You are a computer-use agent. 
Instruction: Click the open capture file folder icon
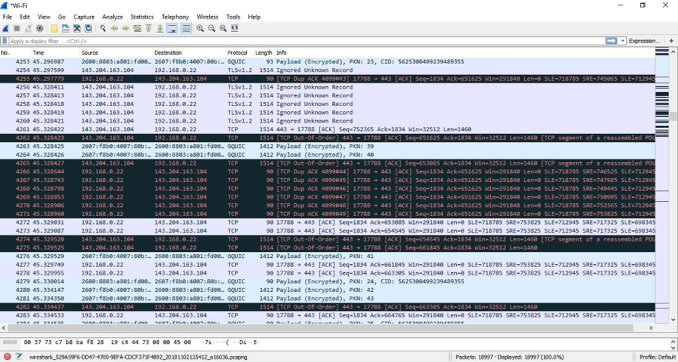tap(54, 28)
